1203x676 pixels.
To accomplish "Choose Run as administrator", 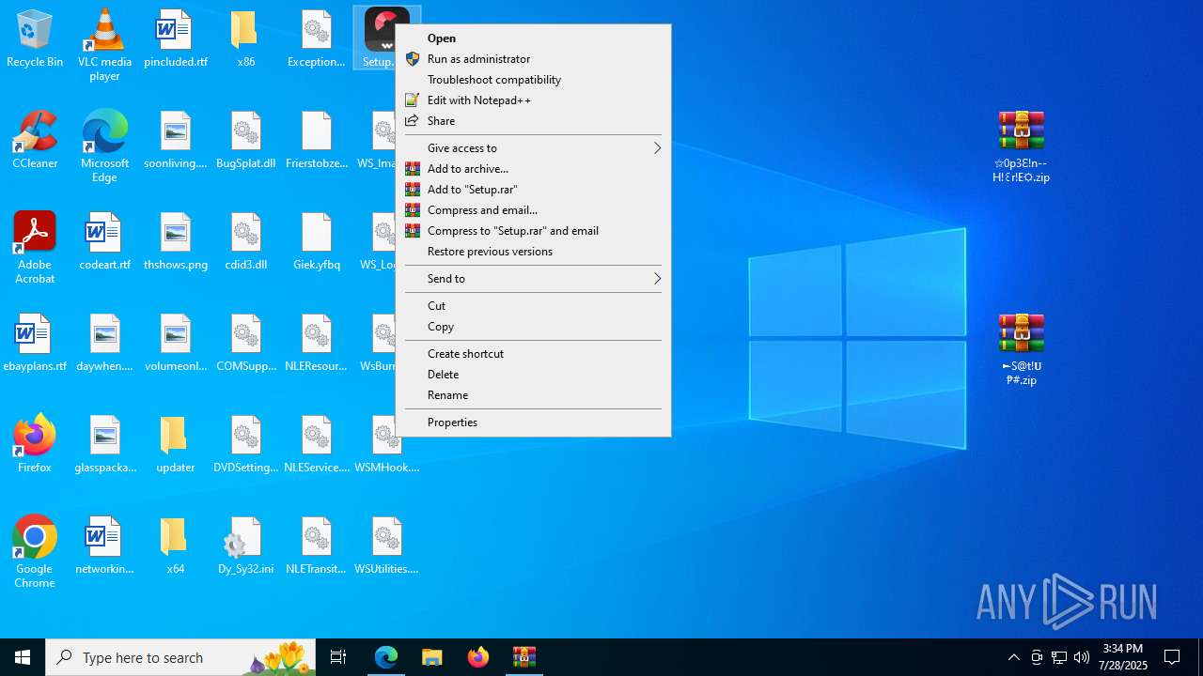I will tap(533, 59).
